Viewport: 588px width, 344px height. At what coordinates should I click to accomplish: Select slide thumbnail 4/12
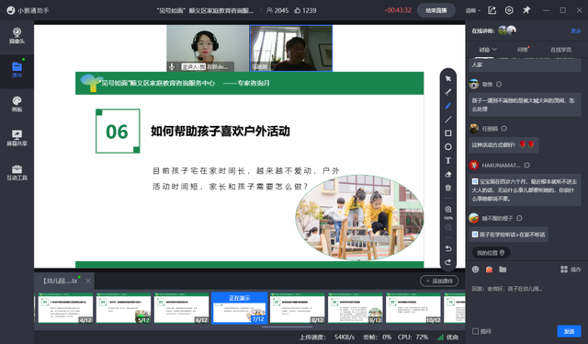(x=65, y=308)
